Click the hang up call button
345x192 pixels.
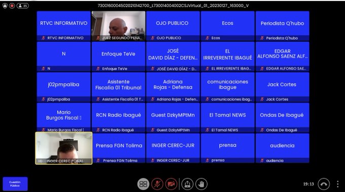324,184
